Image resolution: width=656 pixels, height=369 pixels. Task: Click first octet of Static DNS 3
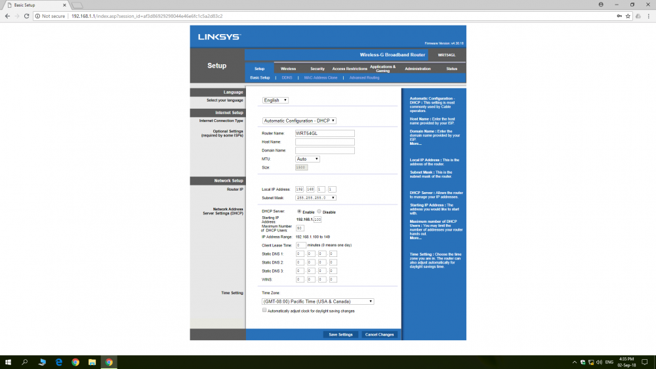(x=300, y=271)
